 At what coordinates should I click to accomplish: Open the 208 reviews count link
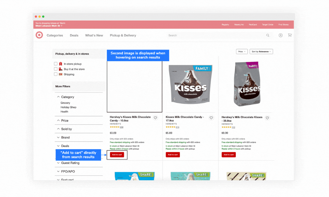click(x=122, y=127)
